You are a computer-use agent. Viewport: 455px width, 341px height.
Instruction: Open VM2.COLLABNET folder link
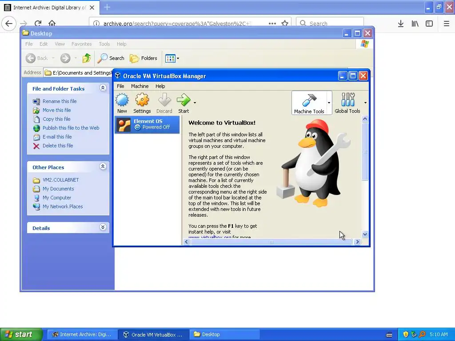[x=60, y=180]
